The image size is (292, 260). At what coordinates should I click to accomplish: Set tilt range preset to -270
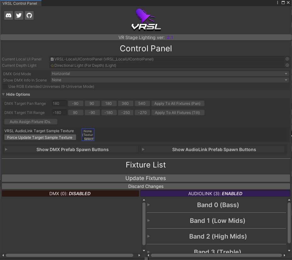142,113
